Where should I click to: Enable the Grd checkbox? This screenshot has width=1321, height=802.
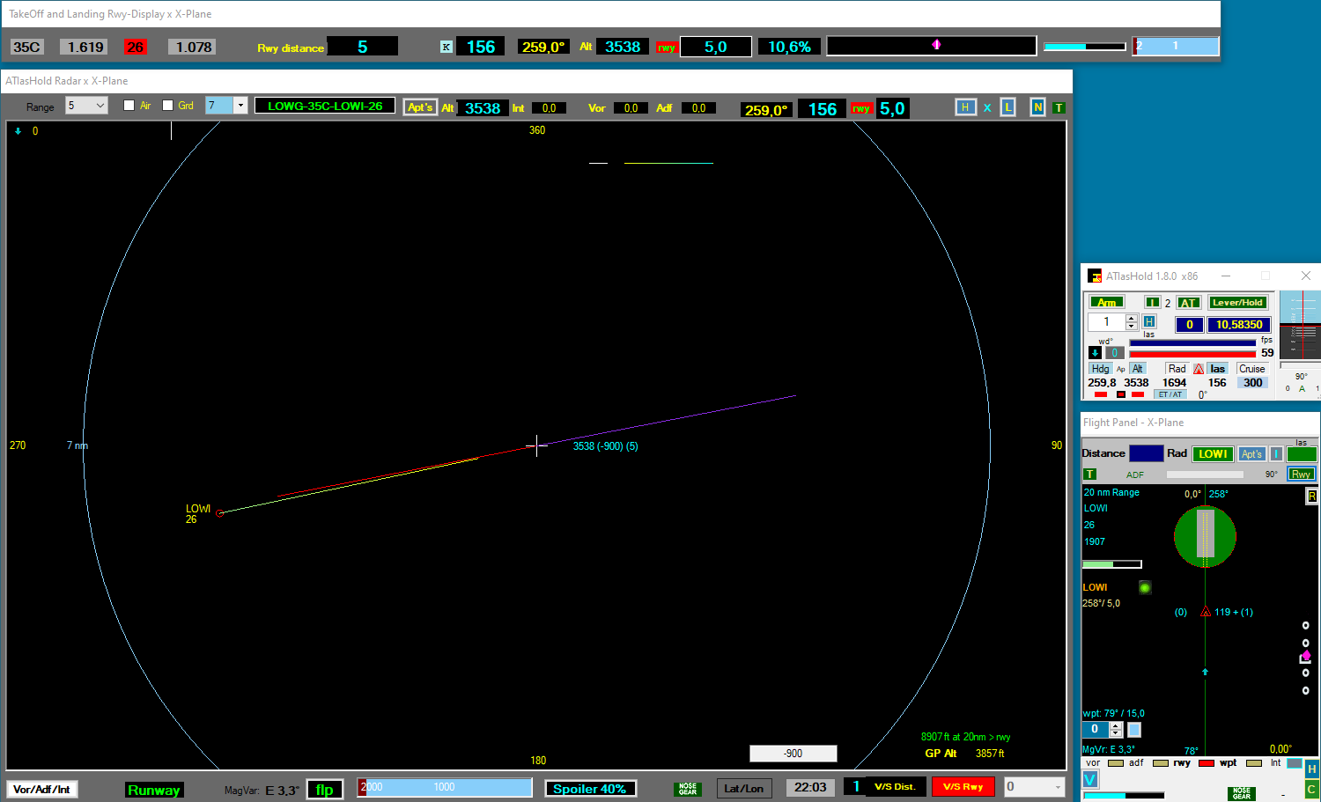point(167,106)
